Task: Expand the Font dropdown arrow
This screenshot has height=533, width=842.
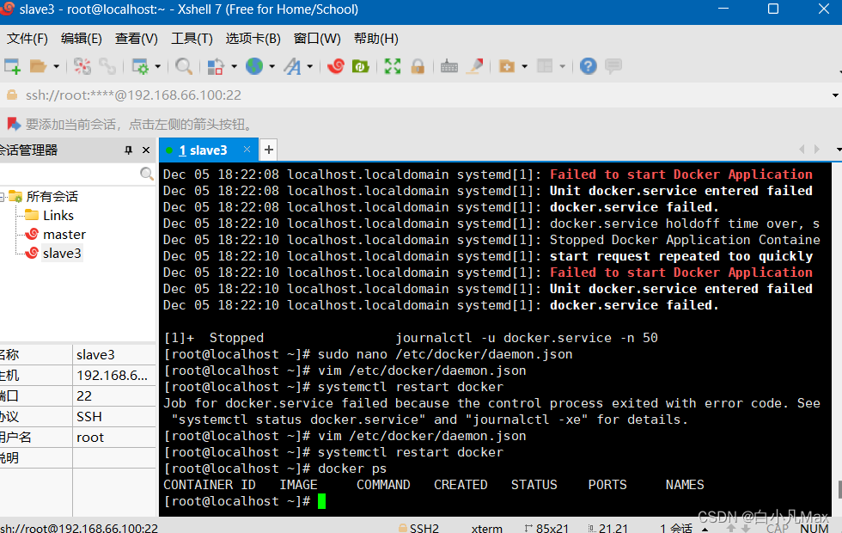Action: coord(310,67)
